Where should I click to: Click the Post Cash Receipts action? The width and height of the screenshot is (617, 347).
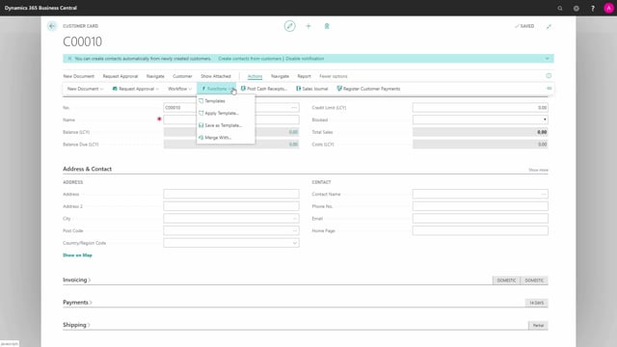[264, 89]
